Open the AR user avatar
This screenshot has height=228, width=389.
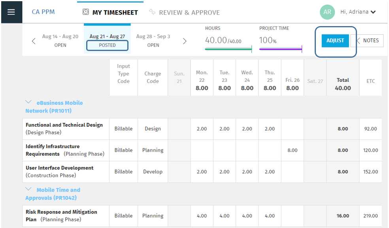coord(327,12)
